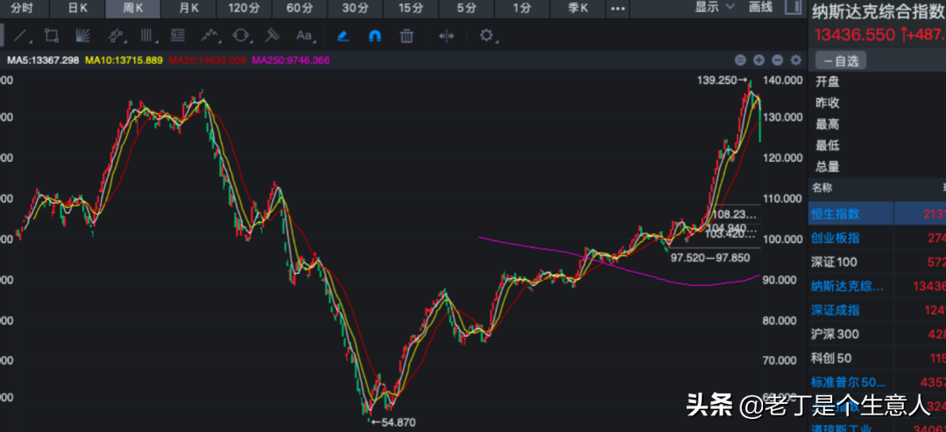Expand more timeframes with the ellipsis button
The image size is (946, 432).
618,9
